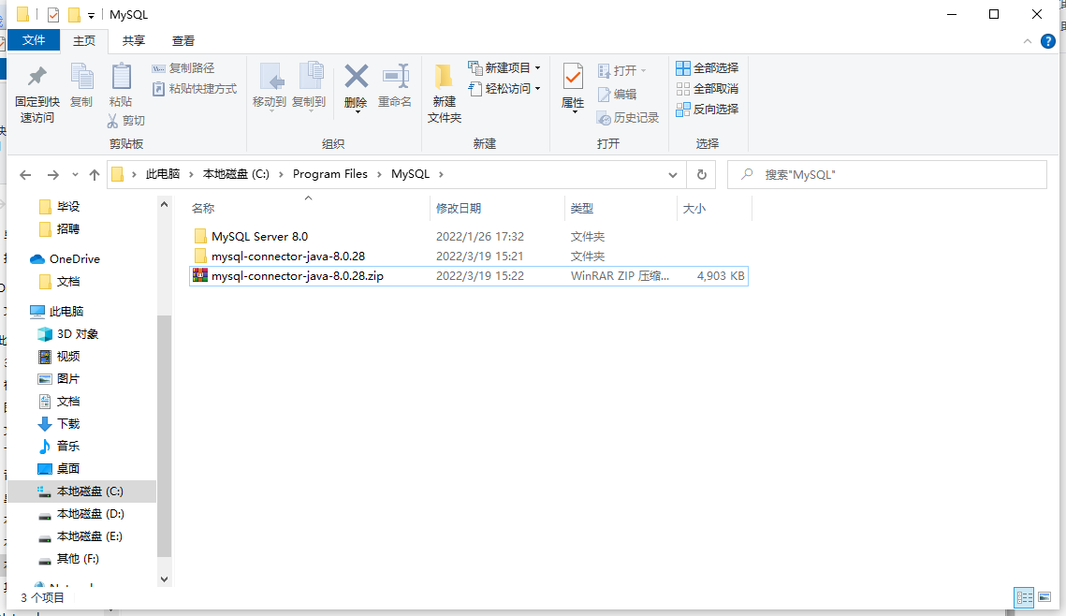The image size is (1066, 616).
Task: Open the Copy to command
Action: 309,86
